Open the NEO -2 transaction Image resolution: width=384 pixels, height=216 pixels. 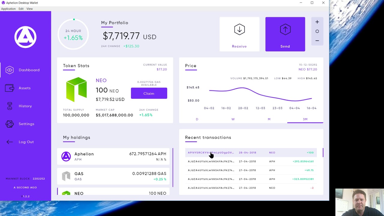pyautogui.click(x=251, y=188)
